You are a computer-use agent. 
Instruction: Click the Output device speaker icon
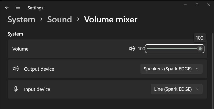[x=16, y=69]
